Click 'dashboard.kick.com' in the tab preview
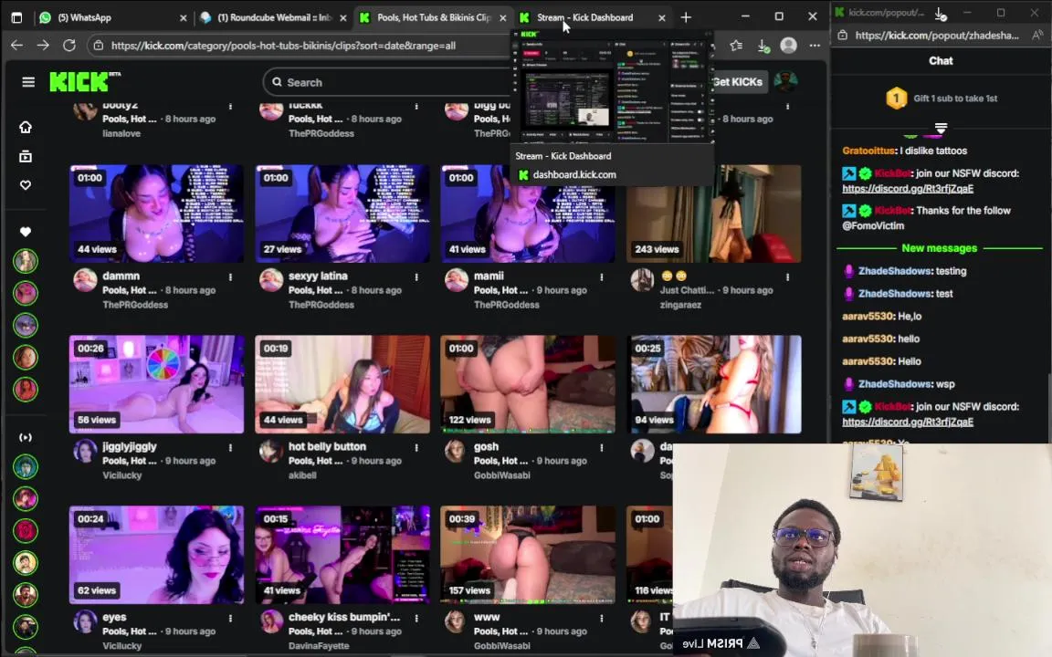Screen dimensions: 1052x657 click(x=574, y=174)
